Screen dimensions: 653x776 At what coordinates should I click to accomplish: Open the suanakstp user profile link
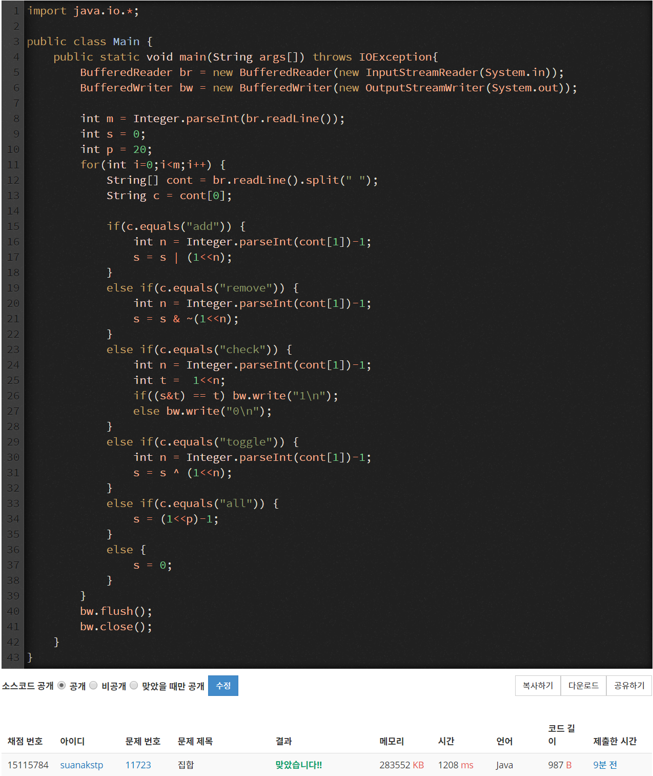coord(81,765)
